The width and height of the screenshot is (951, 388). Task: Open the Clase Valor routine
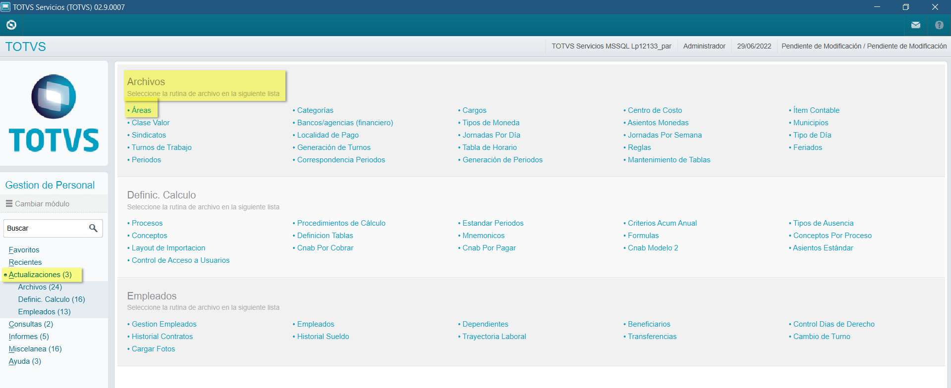point(151,123)
